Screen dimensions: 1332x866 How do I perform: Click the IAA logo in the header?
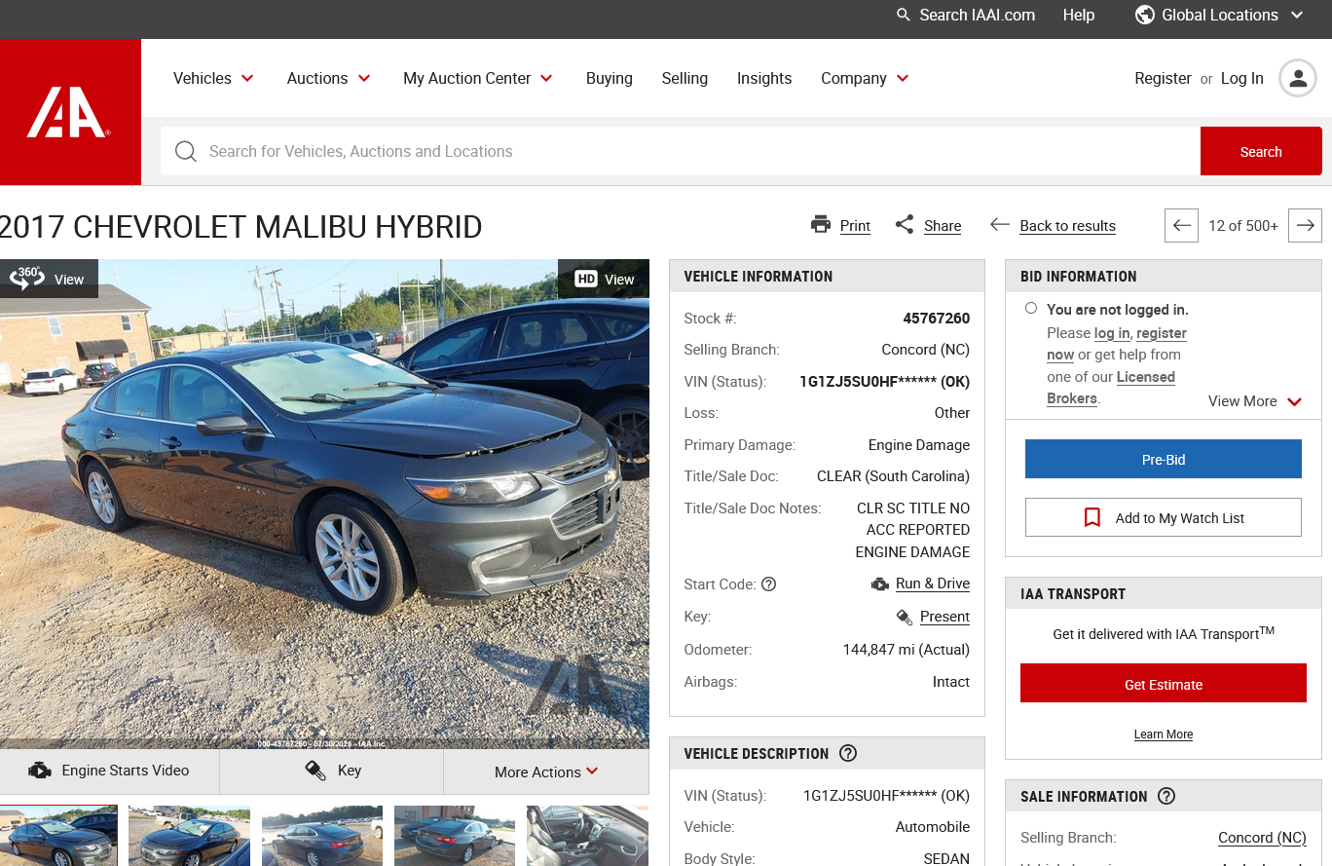pyautogui.click(x=70, y=112)
